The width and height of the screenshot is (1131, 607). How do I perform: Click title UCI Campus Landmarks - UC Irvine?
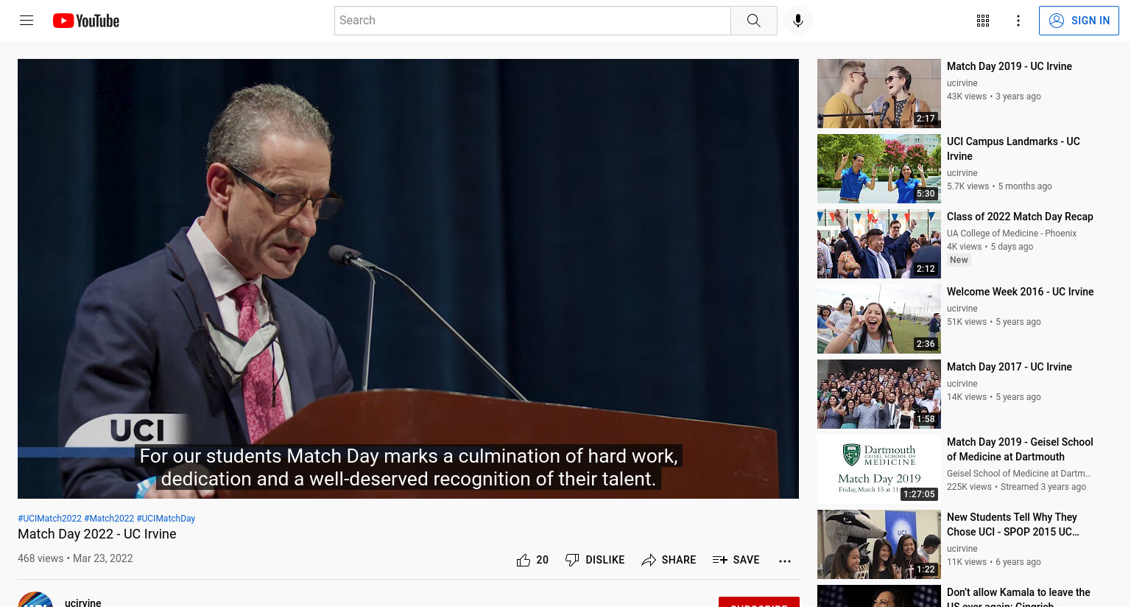tap(1013, 149)
